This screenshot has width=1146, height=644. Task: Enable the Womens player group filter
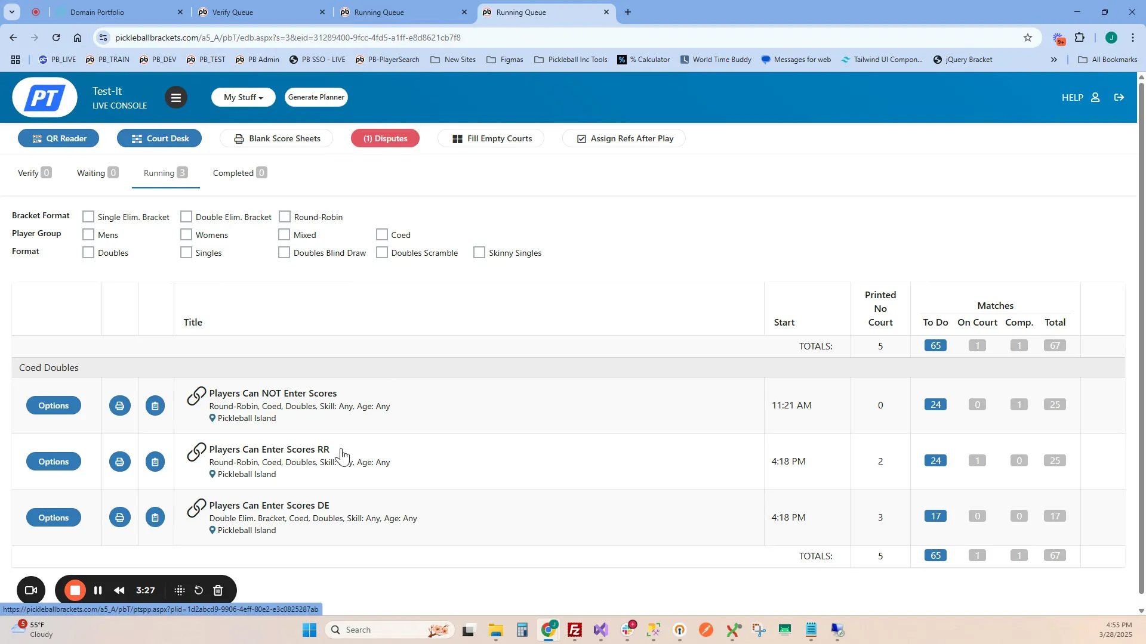(186, 235)
